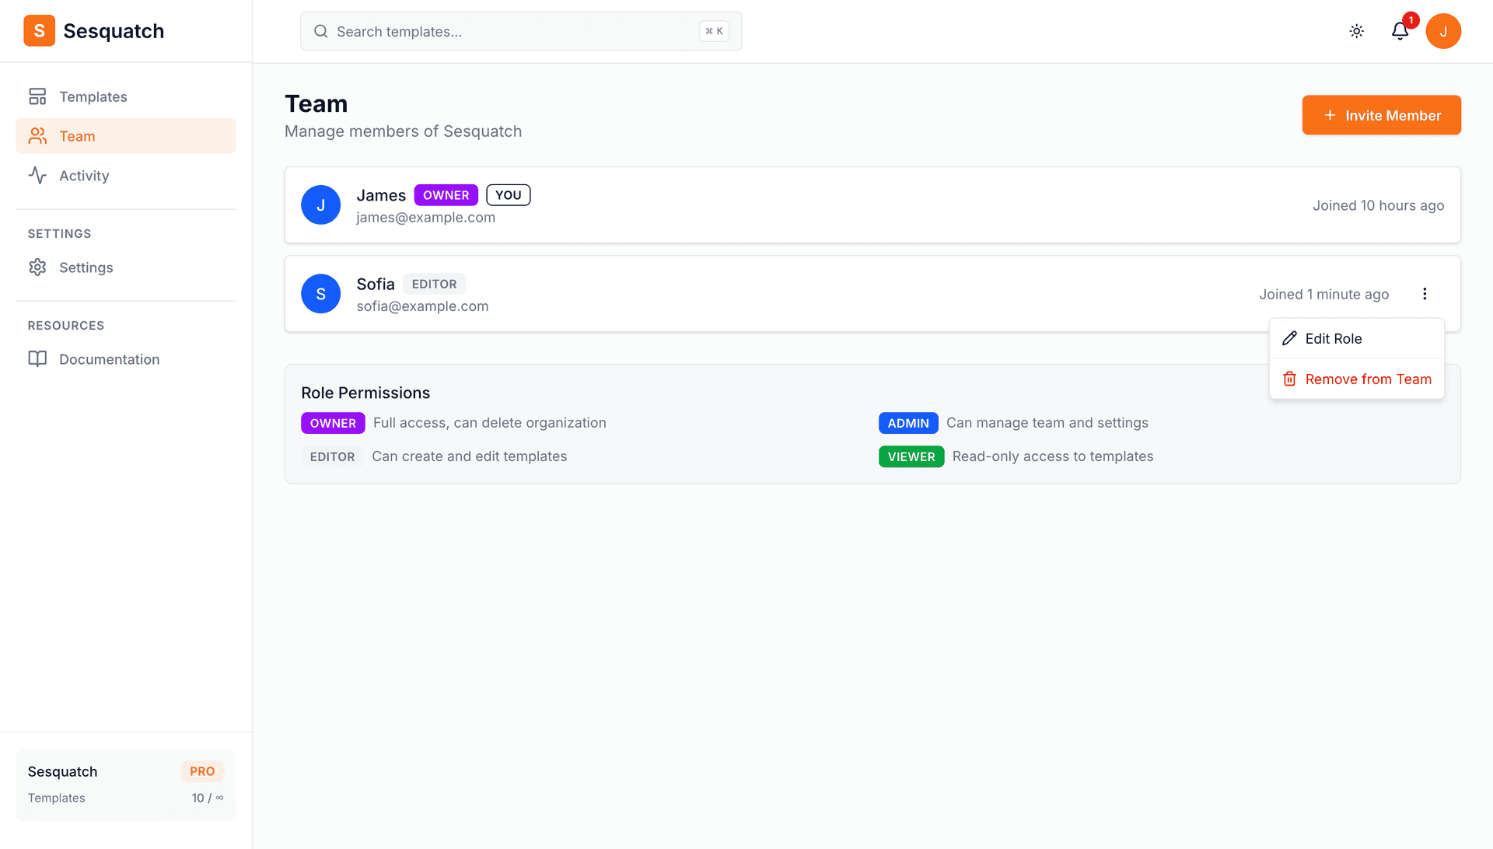This screenshot has width=1493, height=849.
Task: Click the PRO badge in the plan card
Action: click(x=202, y=770)
